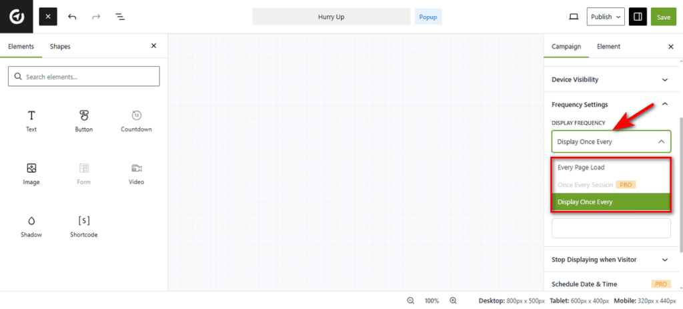
Task: Click the redo arrow icon
Action: [x=96, y=17]
